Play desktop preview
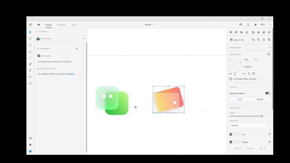Viewport: 290px width, 163px height. 256,24
